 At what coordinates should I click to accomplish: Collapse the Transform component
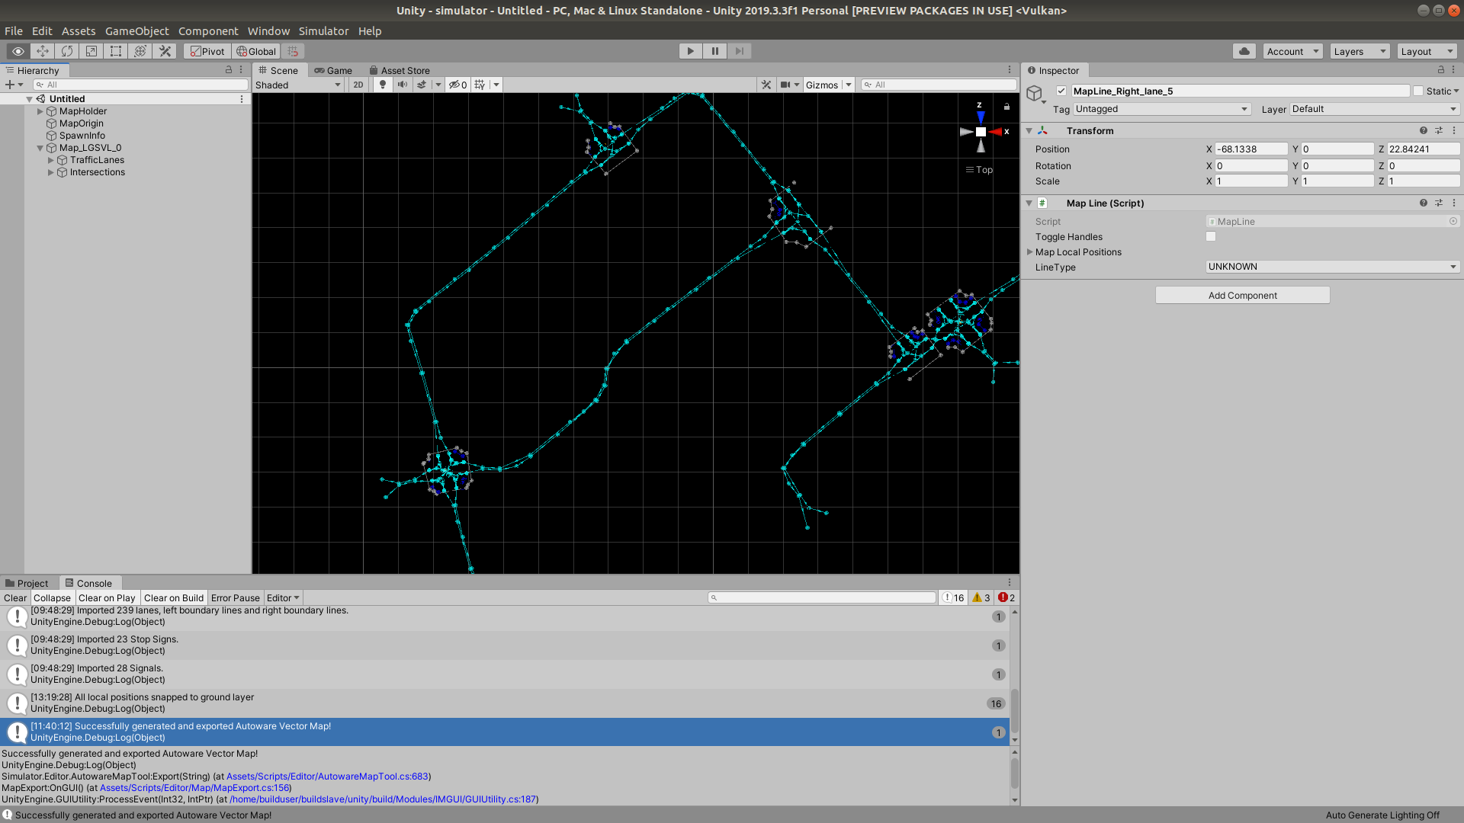coord(1029,130)
